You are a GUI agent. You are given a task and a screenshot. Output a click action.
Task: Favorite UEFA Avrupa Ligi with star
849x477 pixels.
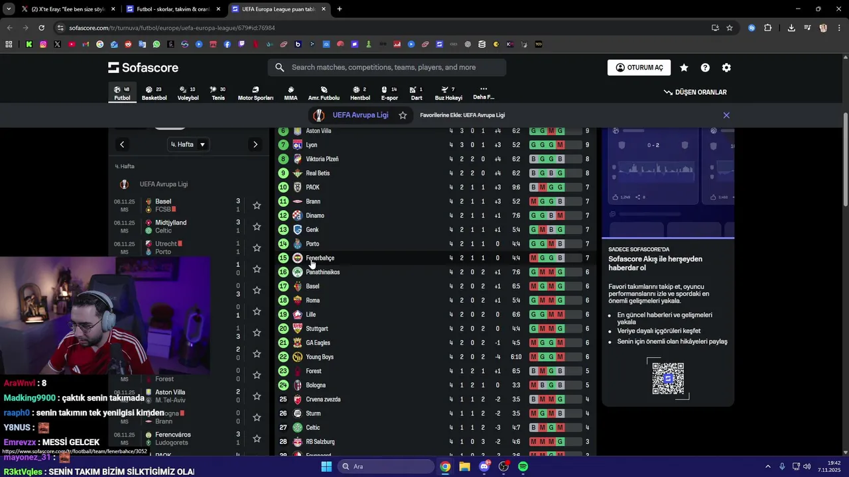(x=403, y=115)
